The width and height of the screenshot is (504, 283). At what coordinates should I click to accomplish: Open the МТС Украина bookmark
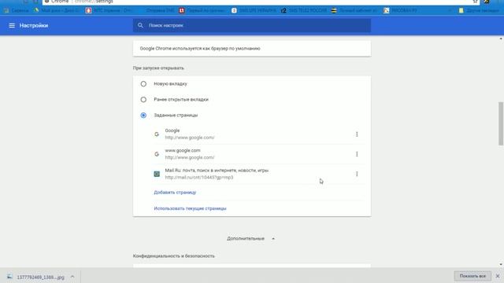pos(109,10)
